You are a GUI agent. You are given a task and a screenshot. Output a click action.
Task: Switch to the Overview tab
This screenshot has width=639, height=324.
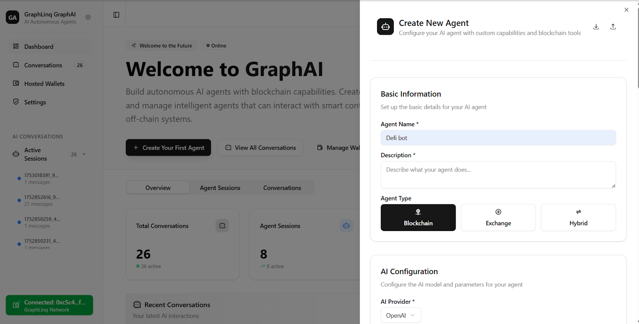(158, 188)
